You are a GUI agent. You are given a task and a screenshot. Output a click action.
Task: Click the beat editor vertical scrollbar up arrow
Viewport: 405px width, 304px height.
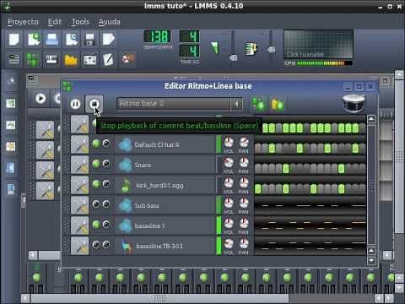pos(371,119)
